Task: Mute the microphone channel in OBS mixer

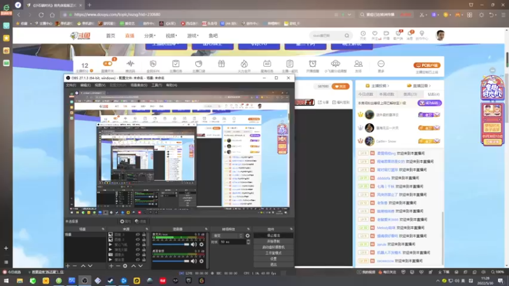Action: 194,245
